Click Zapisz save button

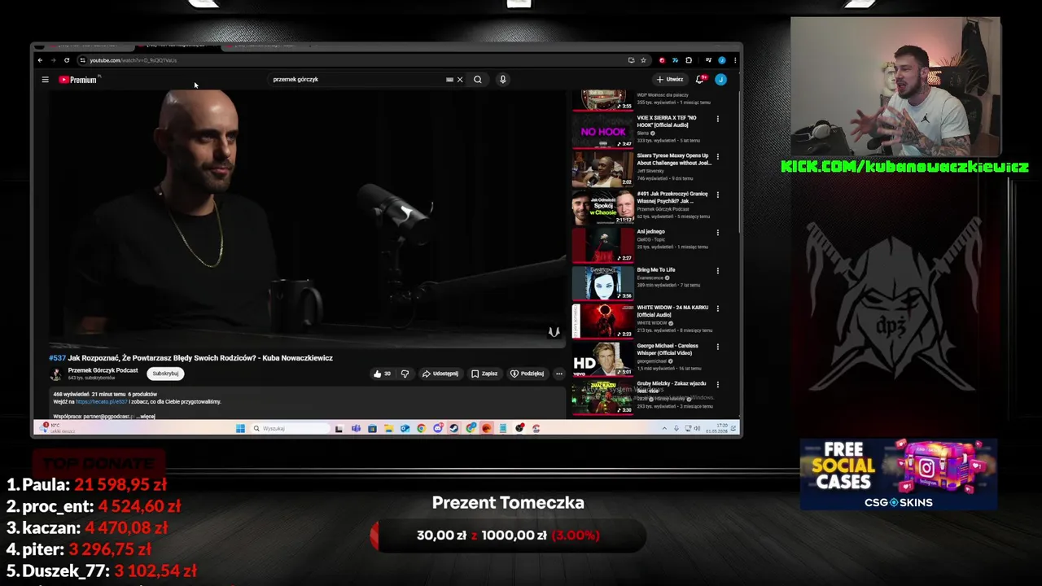(x=484, y=374)
